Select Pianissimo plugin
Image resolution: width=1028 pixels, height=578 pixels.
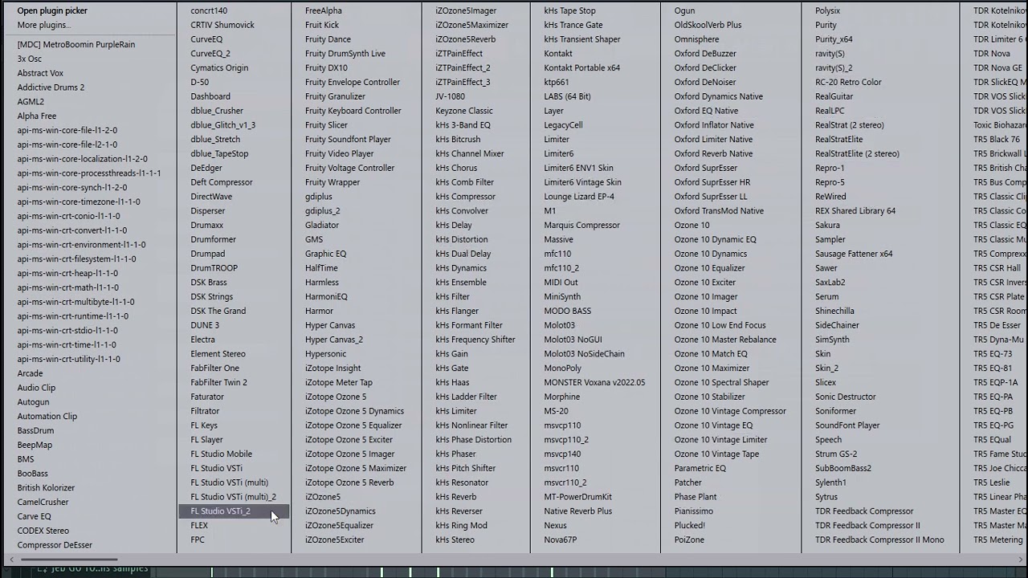pyautogui.click(x=694, y=511)
